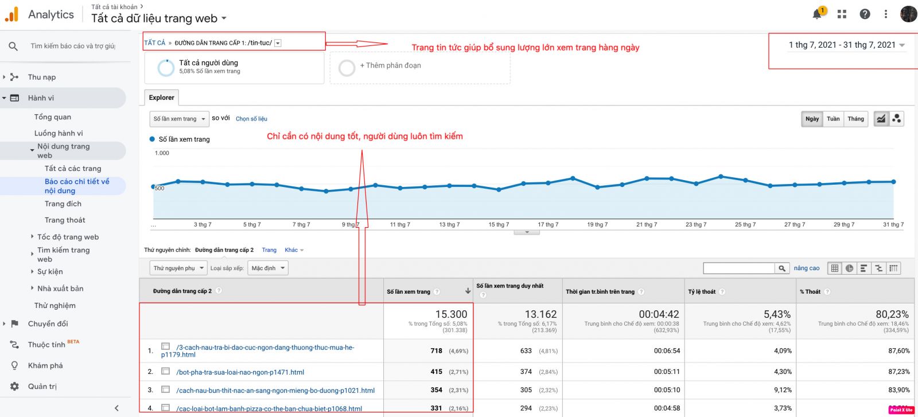The width and height of the screenshot is (918, 417).
Task: Open Trang thoát report
Action: 65,220
